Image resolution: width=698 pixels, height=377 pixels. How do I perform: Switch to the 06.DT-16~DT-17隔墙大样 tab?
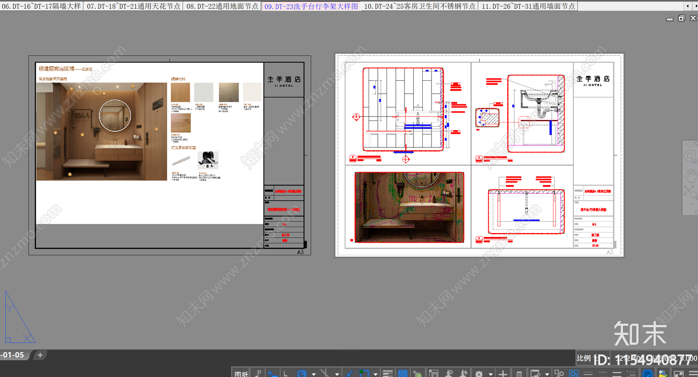click(x=41, y=6)
